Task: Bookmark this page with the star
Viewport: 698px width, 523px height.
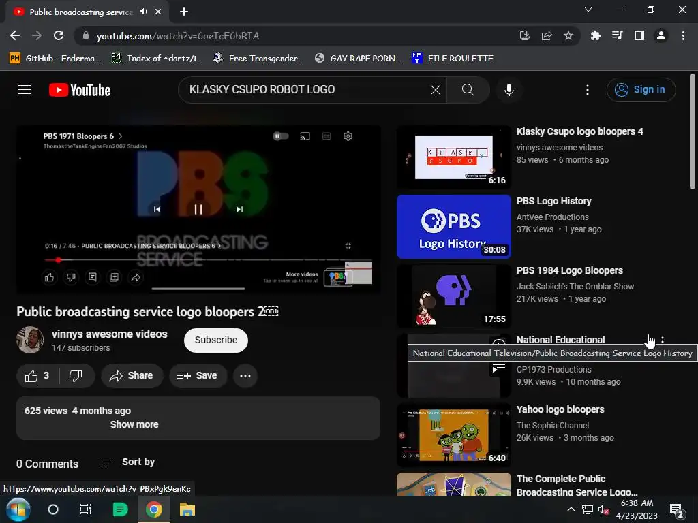Action: click(568, 35)
